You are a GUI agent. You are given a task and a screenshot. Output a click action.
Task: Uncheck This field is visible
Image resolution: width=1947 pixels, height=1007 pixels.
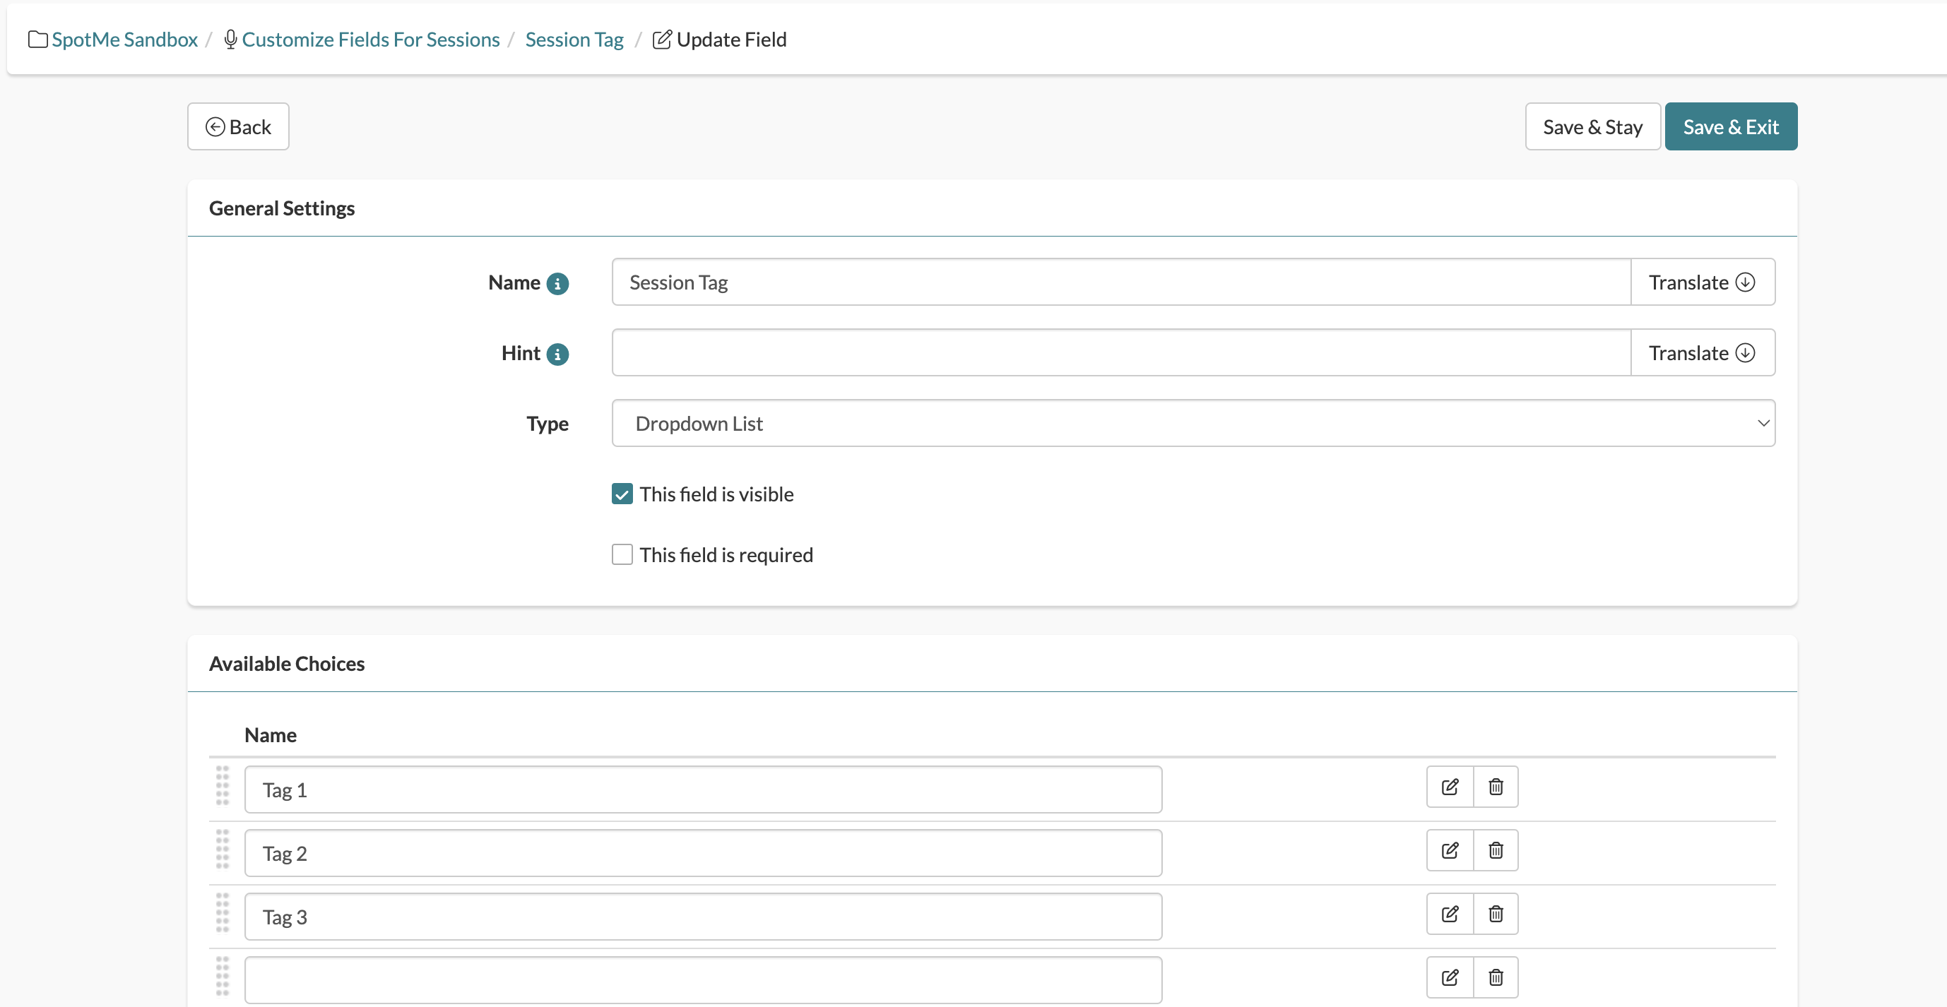pos(621,494)
